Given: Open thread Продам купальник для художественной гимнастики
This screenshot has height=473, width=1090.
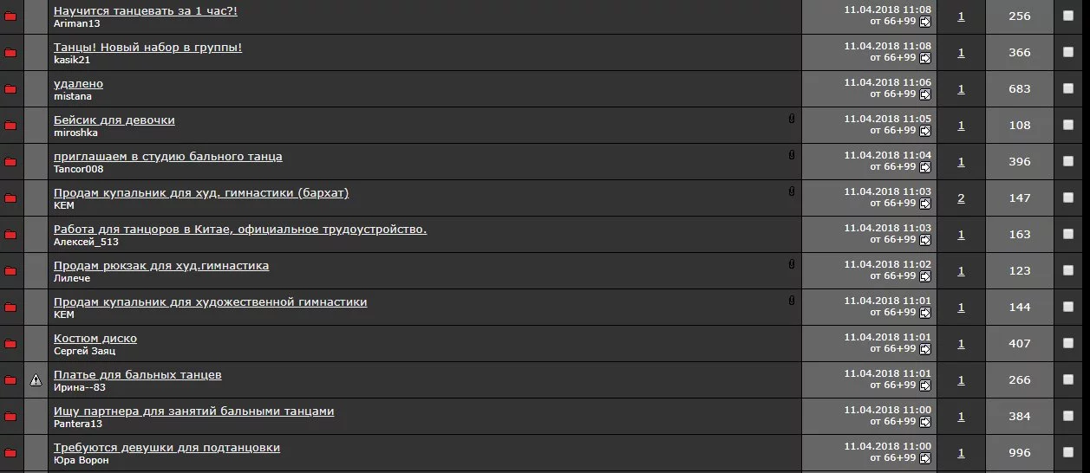Looking at the screenshot, I should (210, 302).
